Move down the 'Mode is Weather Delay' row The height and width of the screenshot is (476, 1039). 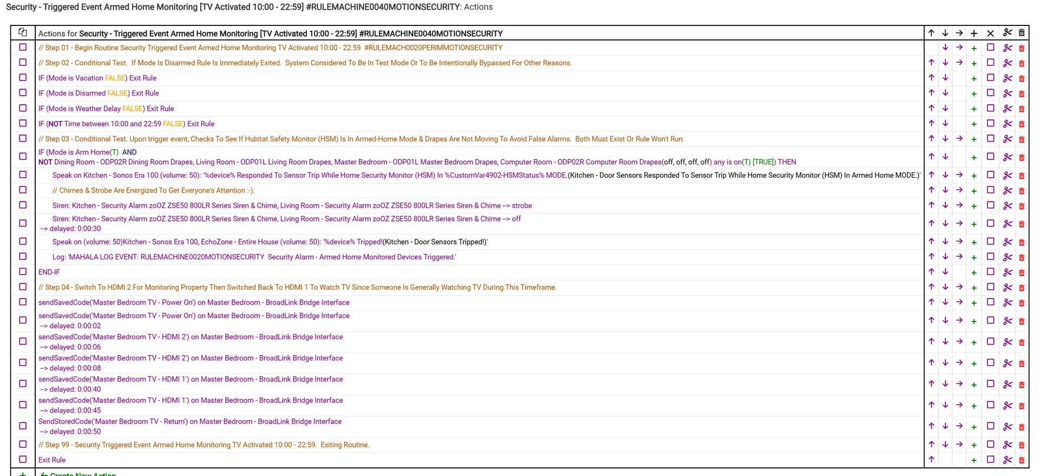coord(945,108)
